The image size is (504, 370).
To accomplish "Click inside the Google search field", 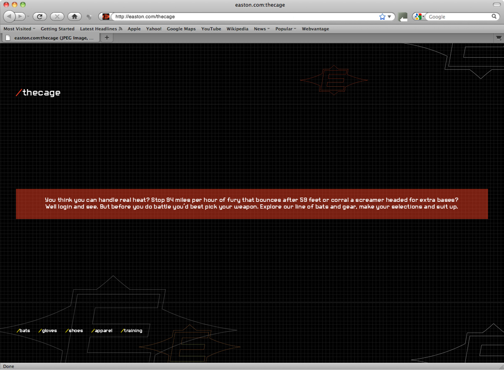I will [458, 17].
